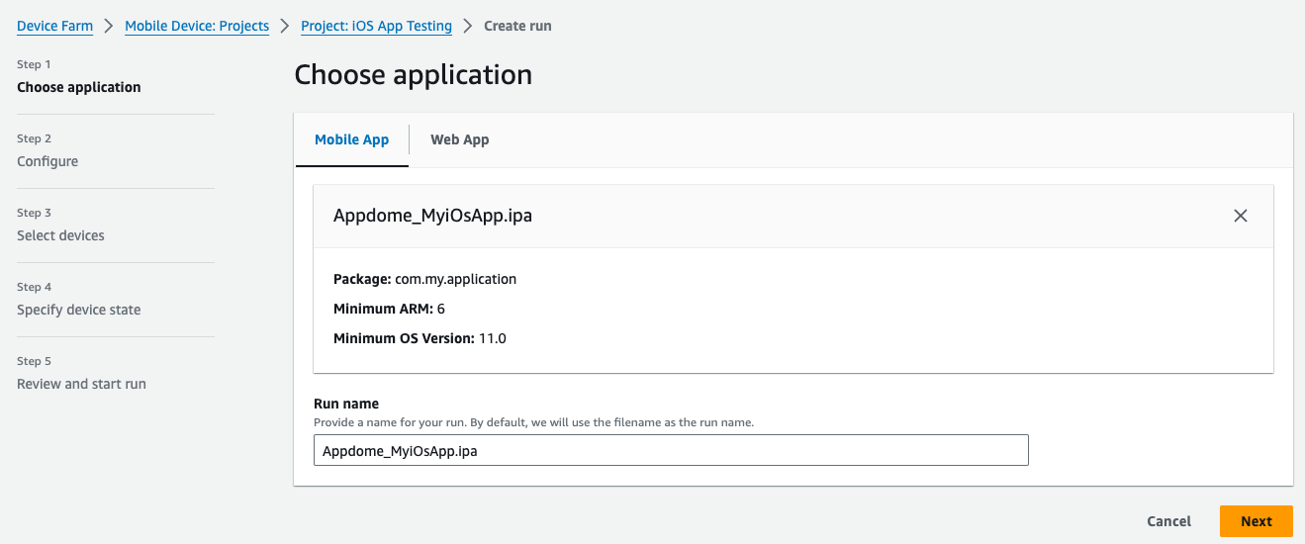Jump to Step 2 Configure

click(47, 161)
